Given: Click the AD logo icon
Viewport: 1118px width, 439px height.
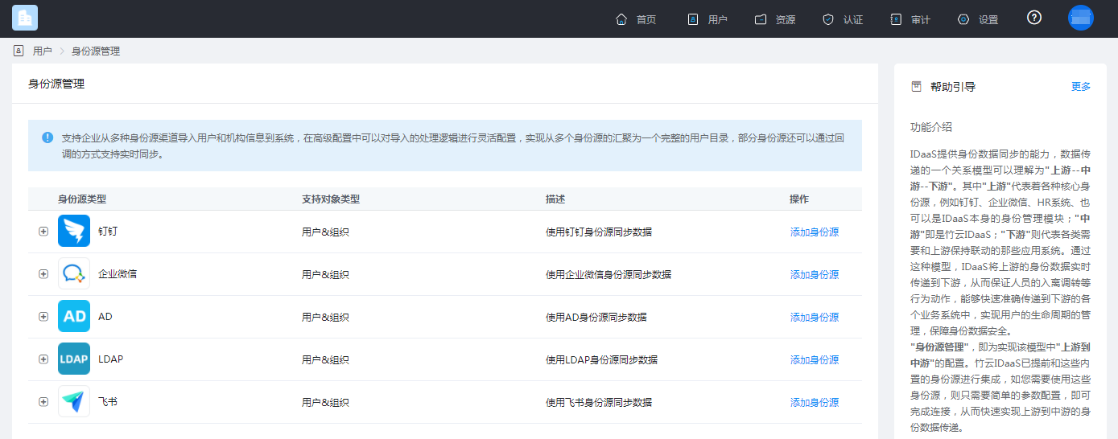Looking at the screenshot, I should [74, 317].
